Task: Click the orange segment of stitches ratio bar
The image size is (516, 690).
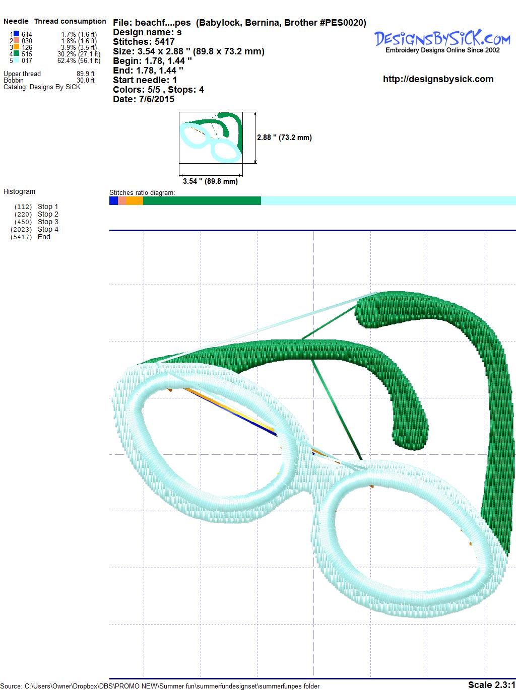Action: [x=135, y=201]
